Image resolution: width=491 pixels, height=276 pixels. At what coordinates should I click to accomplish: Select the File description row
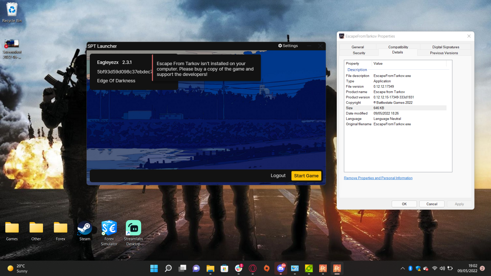396,76
